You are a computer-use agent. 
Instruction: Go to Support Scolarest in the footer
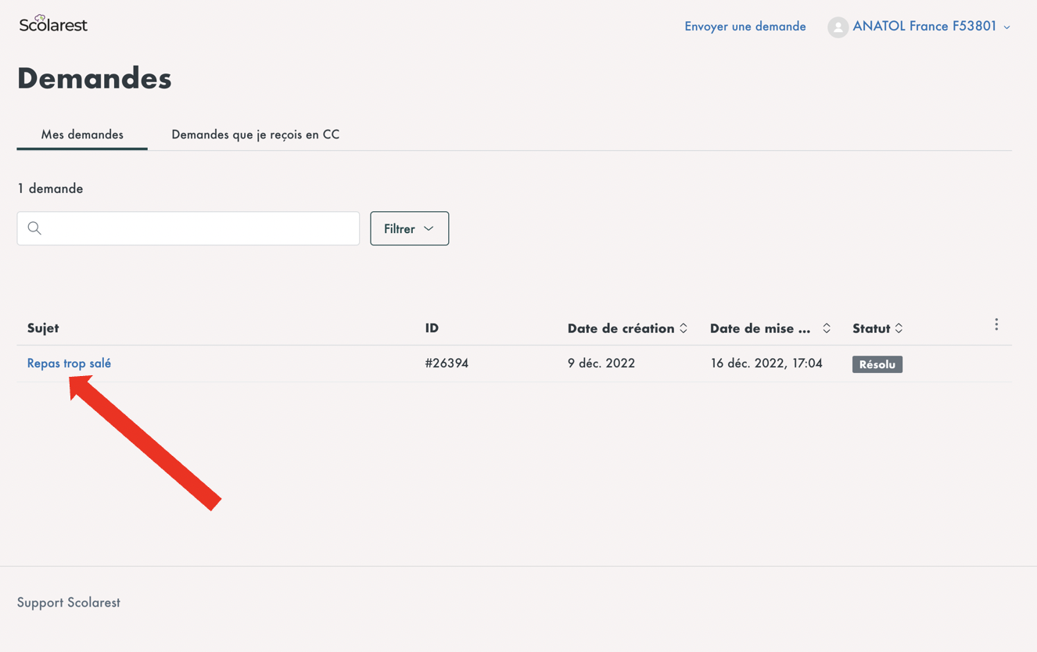pyautogui.click(x=69, y=603)
